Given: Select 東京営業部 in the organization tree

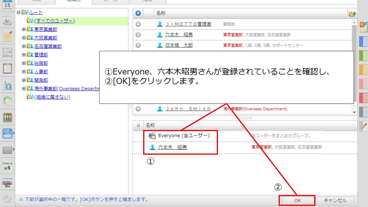Looking at the screenshot, I should (45, 29).
